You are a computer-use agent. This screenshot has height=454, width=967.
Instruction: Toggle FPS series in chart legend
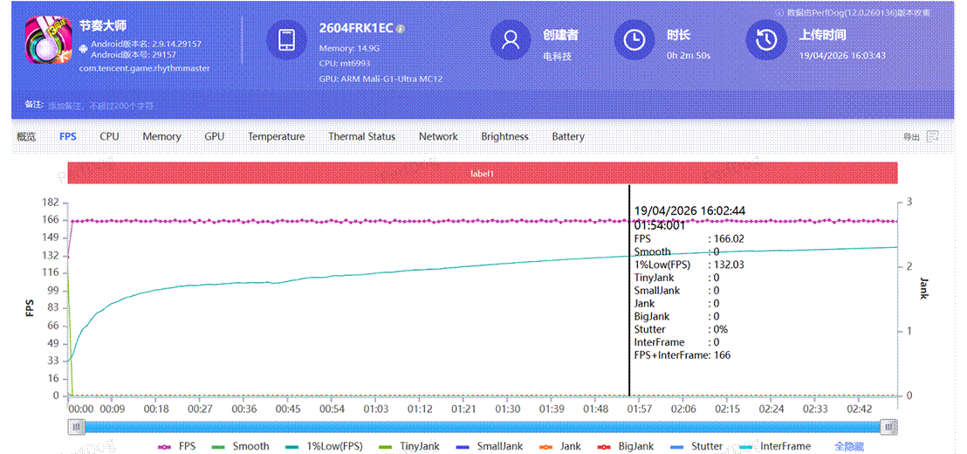click(x=175, y=446)
